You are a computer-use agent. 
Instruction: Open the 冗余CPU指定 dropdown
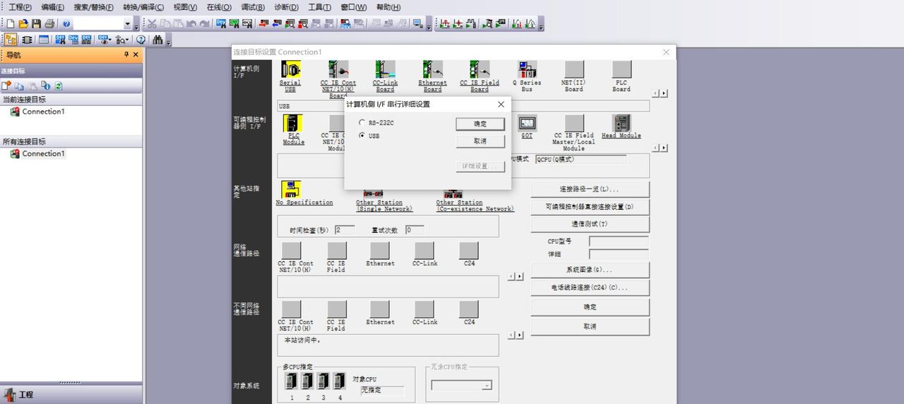[x=487, y=386]
